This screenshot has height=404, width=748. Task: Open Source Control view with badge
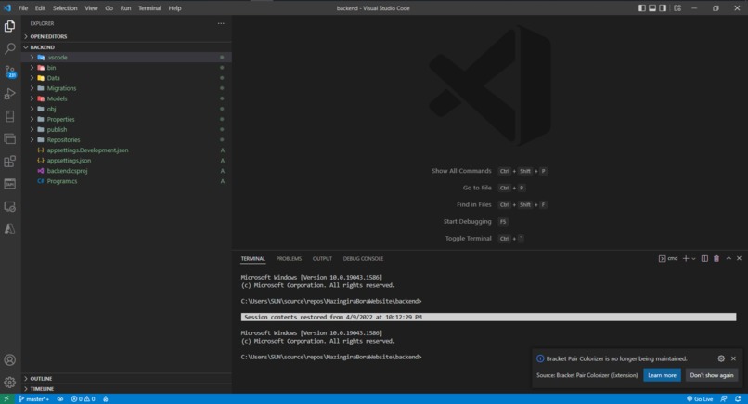pos(9,72)
